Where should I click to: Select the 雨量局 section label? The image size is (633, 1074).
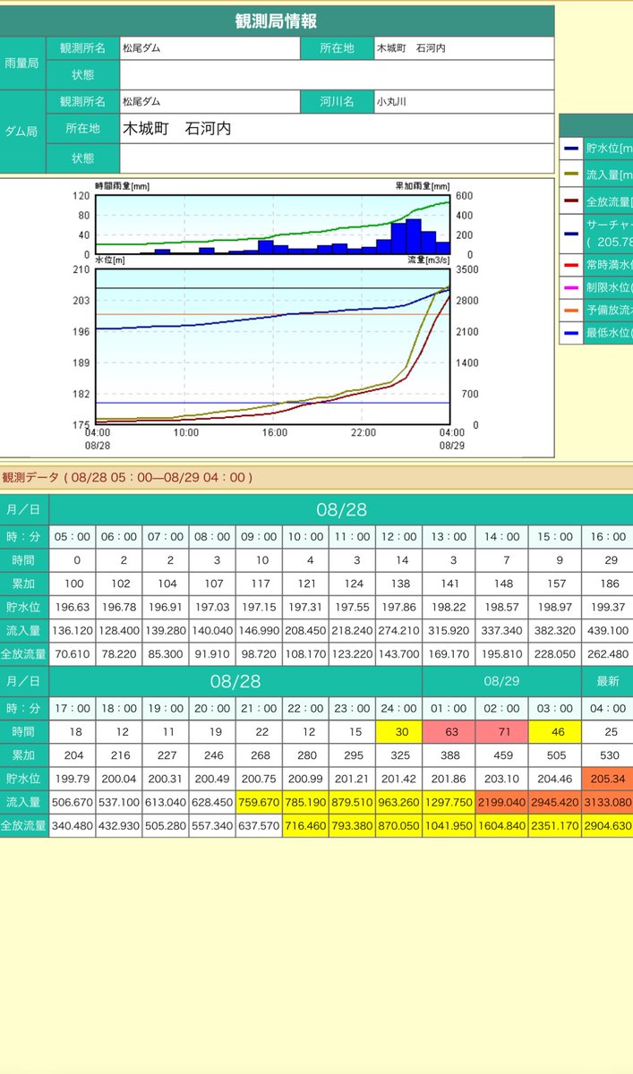[x=21, y=64]
